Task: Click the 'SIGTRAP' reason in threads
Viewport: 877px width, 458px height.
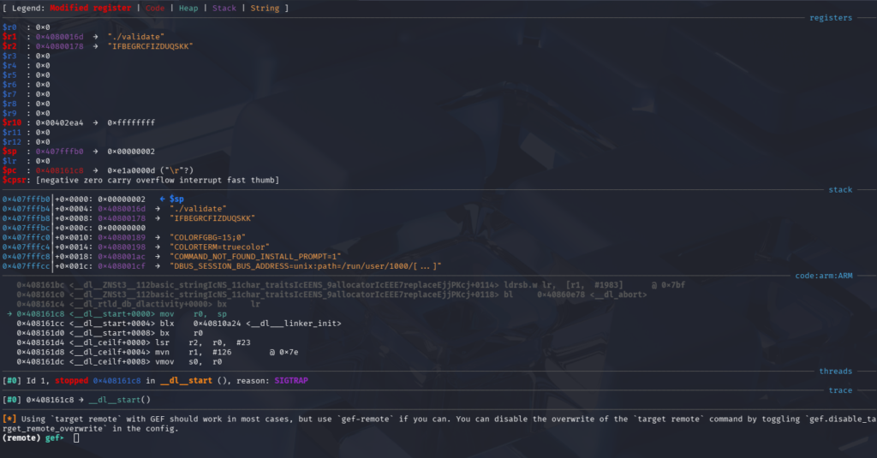Action: (291, 381)
